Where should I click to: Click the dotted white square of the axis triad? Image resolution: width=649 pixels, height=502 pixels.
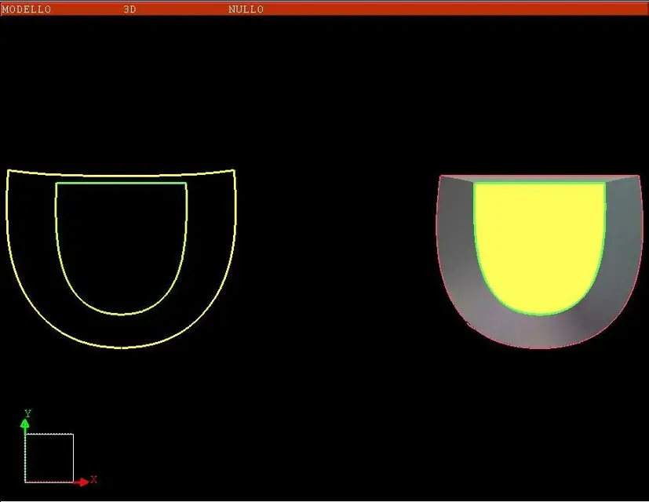[49, 458]
